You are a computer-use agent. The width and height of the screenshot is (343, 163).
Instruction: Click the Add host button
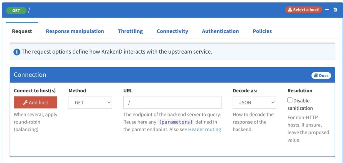click(x=36, y=102)
